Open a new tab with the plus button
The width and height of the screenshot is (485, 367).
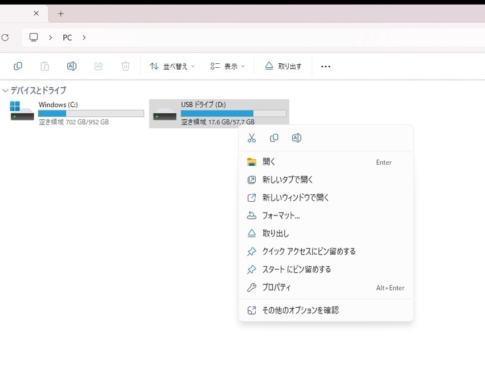pyautogui.click(x=60, y=14)
